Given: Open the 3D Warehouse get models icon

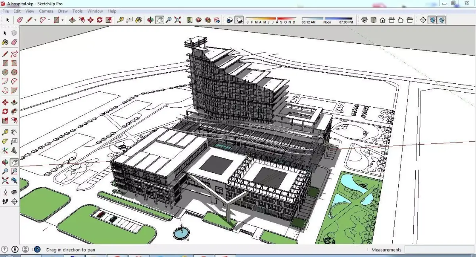Looking at the screenshot, I should (x=199, y=20).
